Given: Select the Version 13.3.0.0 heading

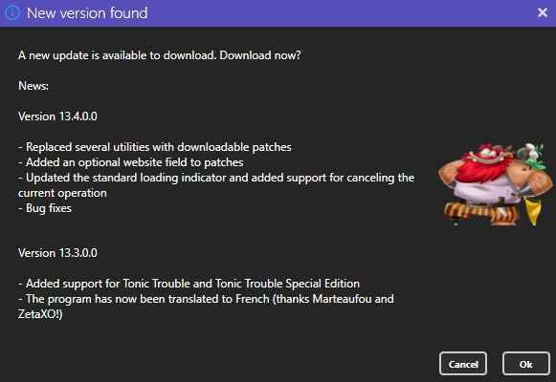Looking at the screenshot, I should click(x=57, y=253).
